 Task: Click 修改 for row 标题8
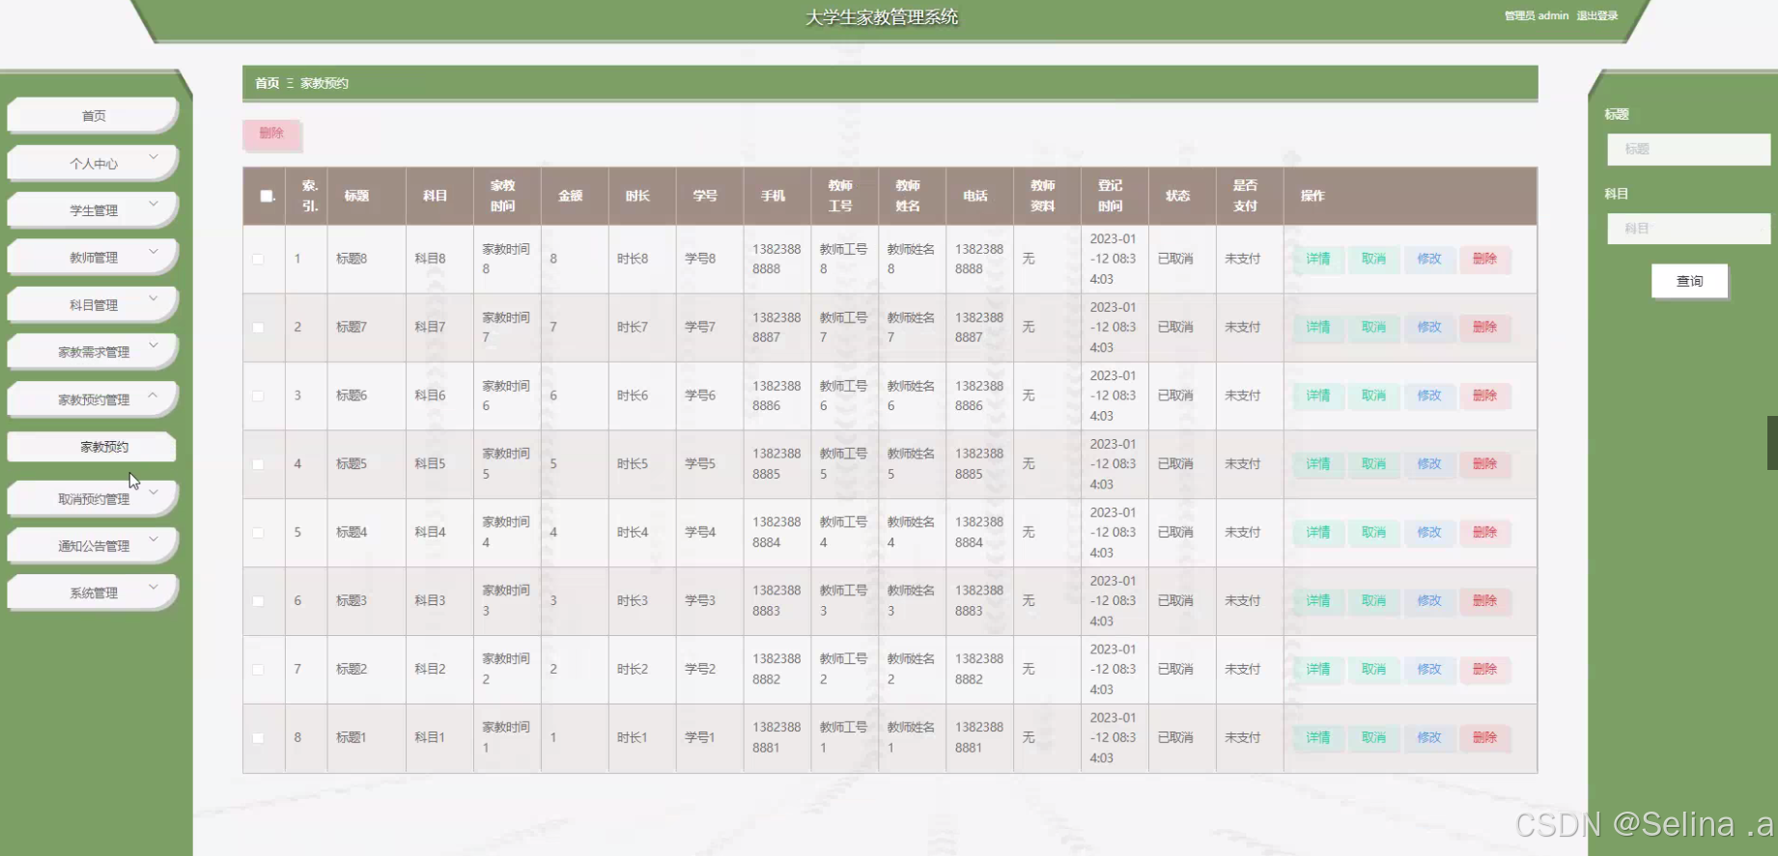click(1429, 259)
